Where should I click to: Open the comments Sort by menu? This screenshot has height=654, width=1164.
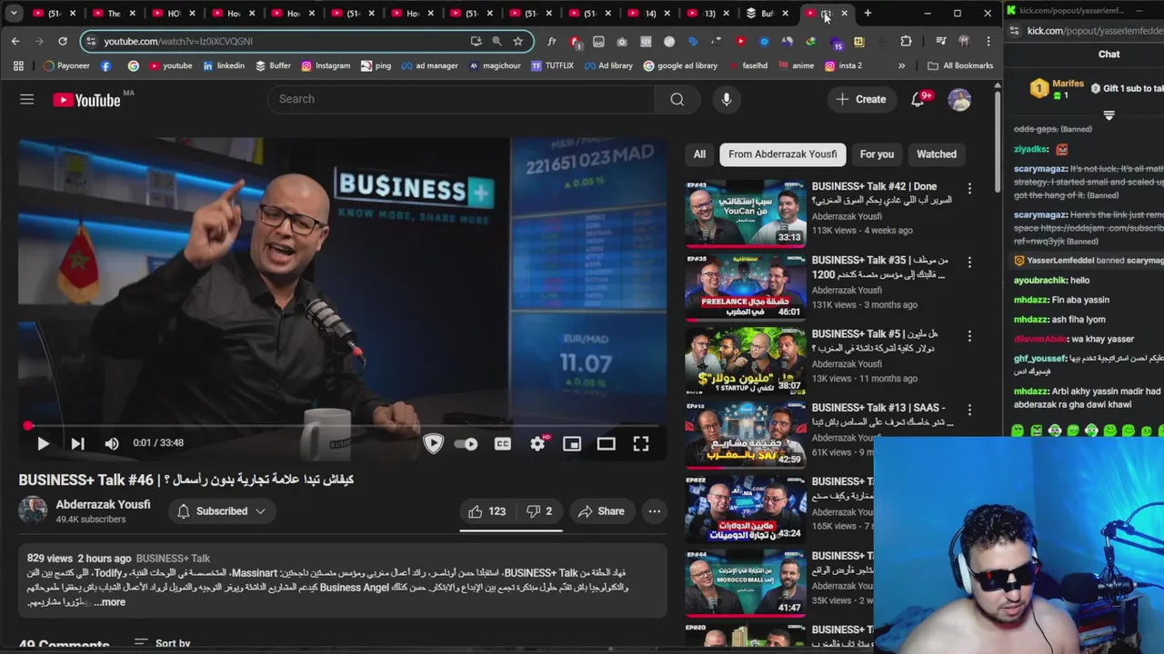click(x=162, y=643)
